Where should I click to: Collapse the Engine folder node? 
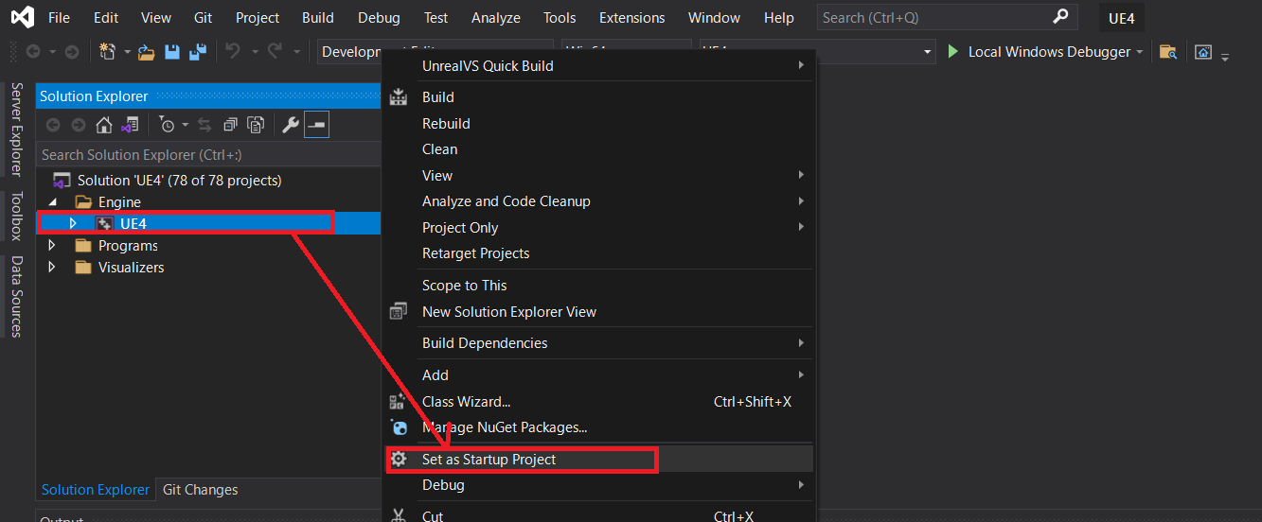pyautogui.click(x=52, y=201)
